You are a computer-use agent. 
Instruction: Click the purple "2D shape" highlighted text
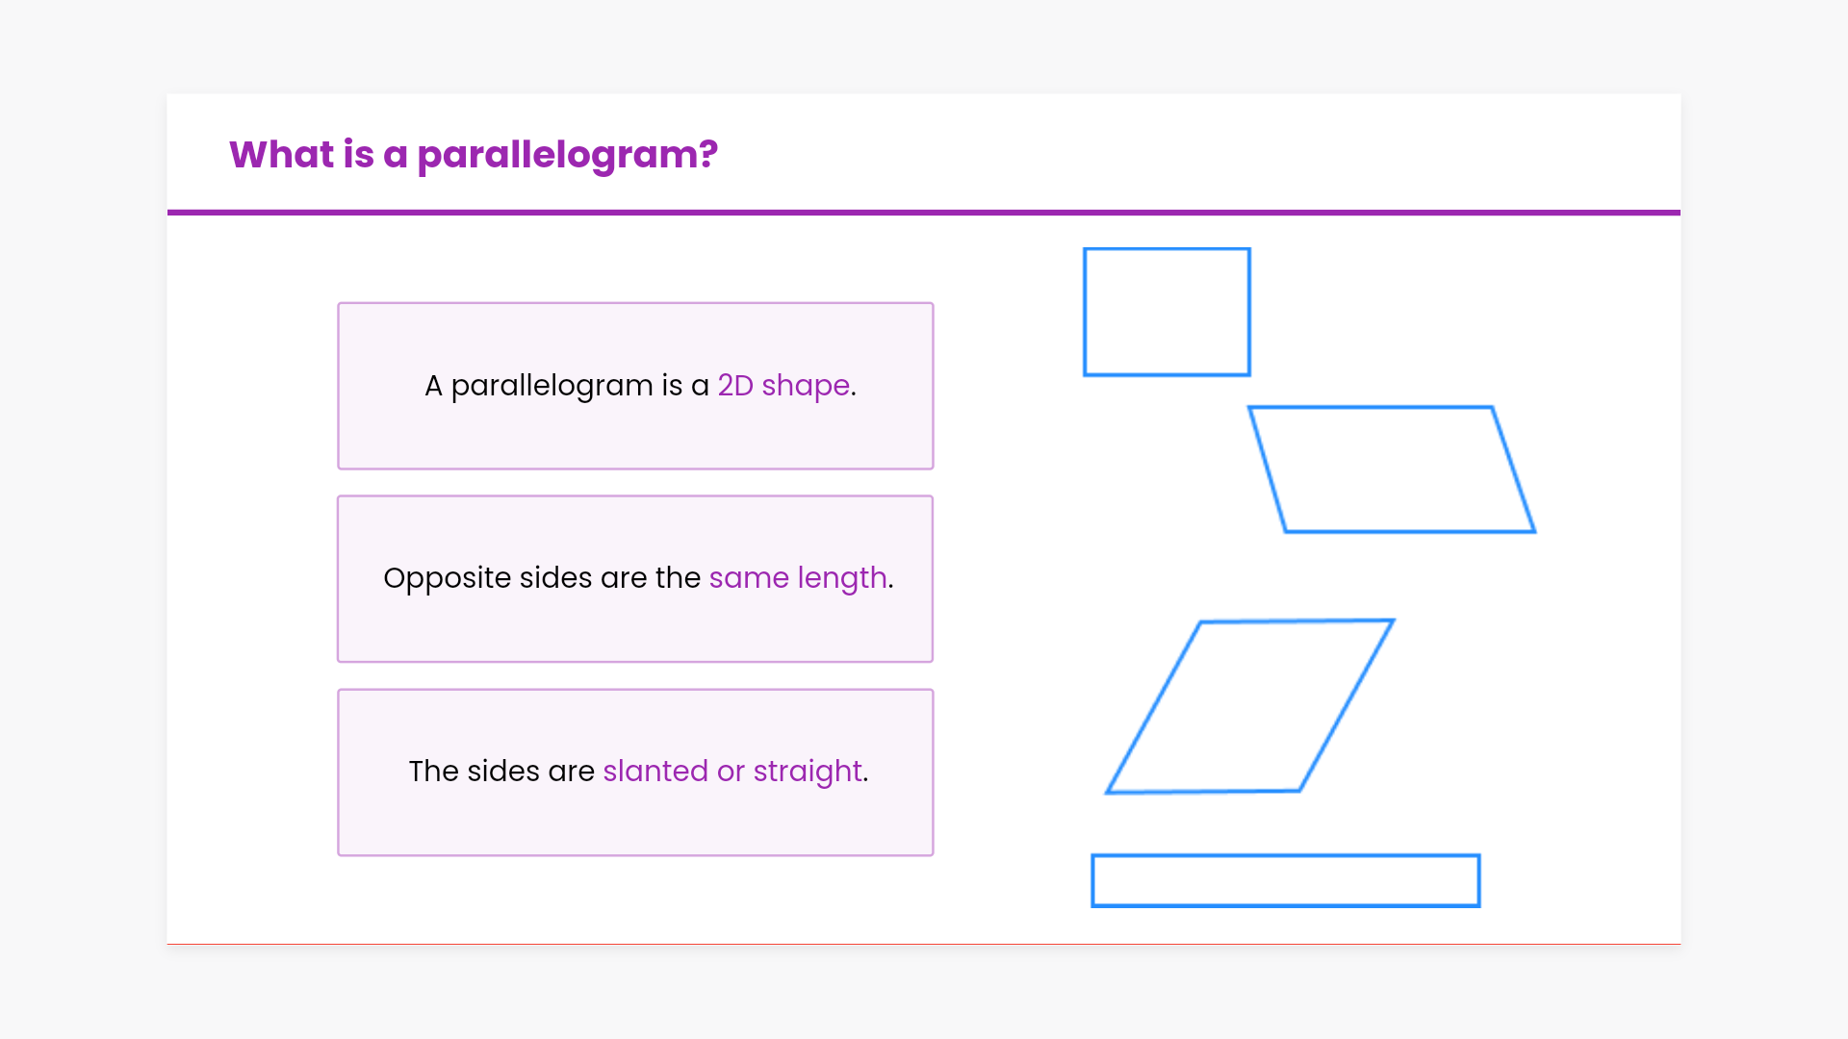783,386
